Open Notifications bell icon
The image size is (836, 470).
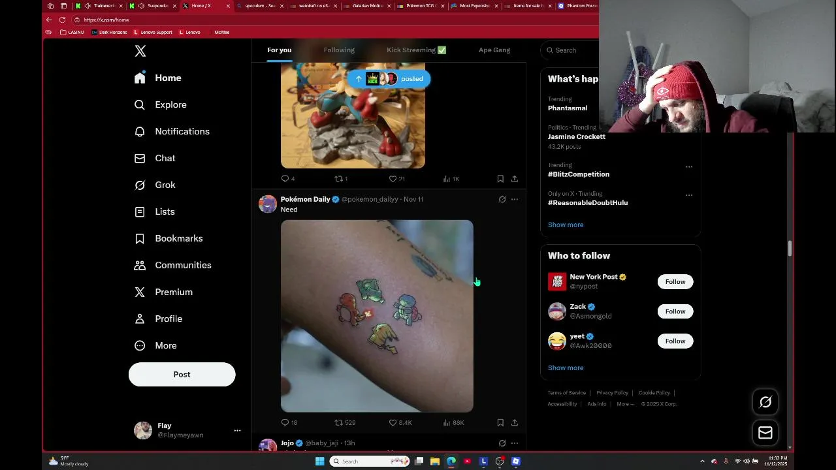[140, 131]
